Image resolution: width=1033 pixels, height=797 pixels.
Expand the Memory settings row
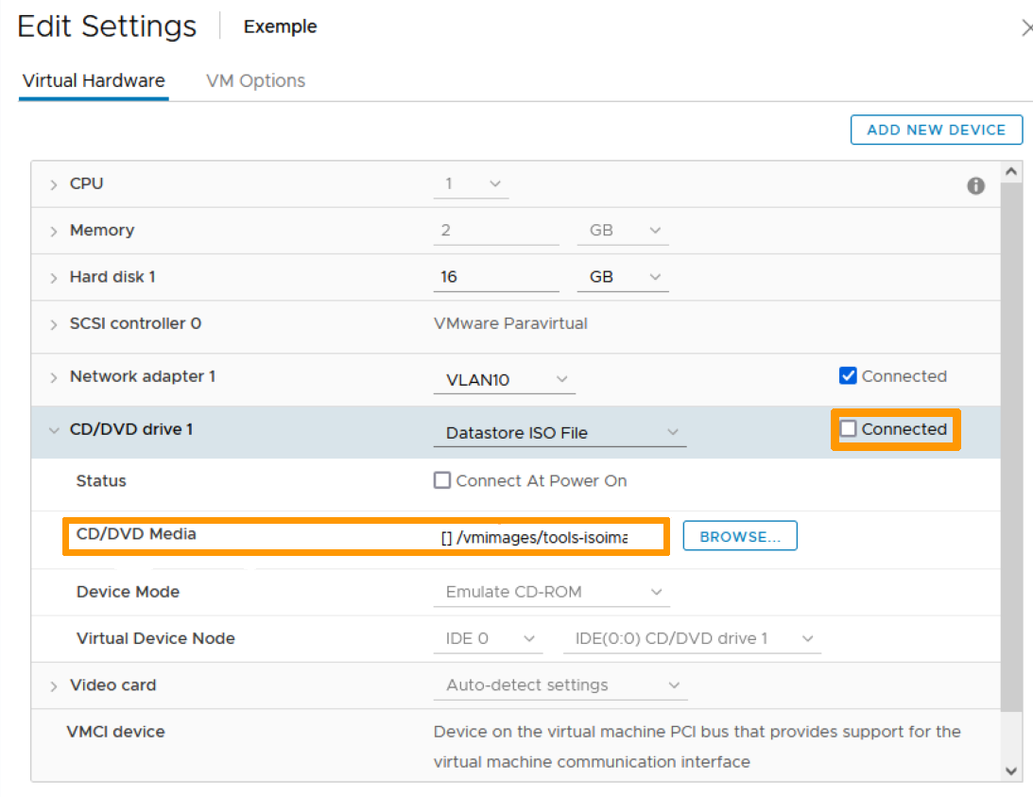[54, 231]
